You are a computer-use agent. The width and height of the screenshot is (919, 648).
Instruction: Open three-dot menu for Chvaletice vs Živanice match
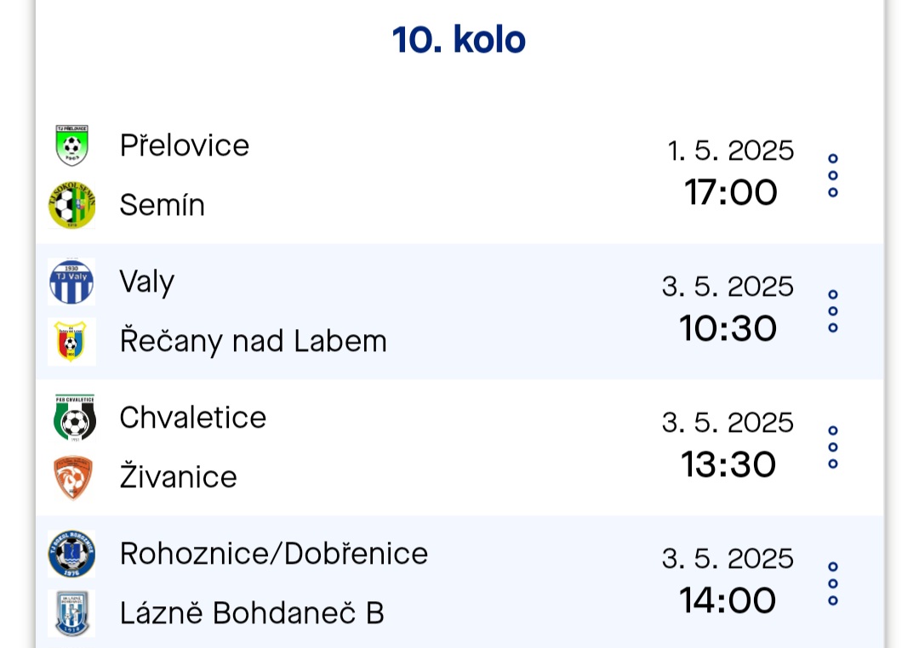pyautogui.click(x=833, y=447)
